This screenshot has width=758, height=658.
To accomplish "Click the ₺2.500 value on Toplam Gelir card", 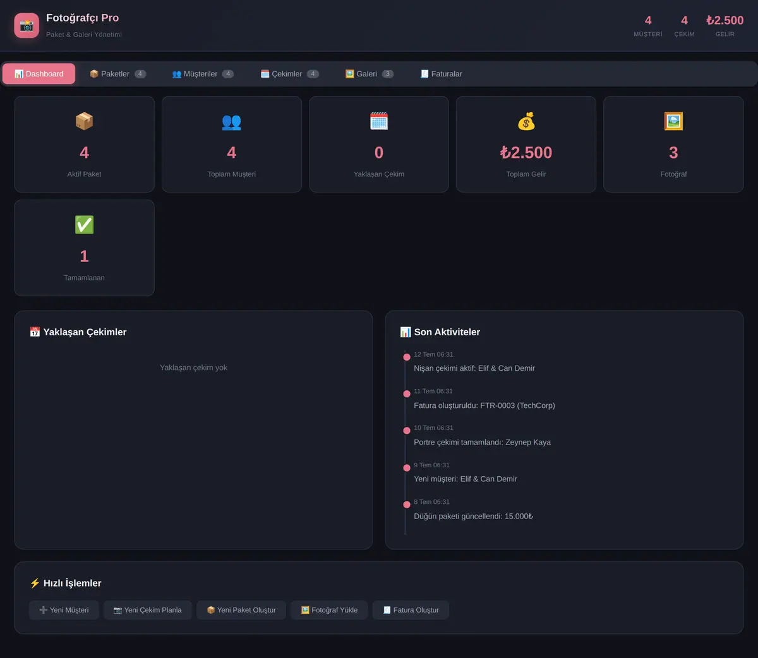I will point(526,153).
